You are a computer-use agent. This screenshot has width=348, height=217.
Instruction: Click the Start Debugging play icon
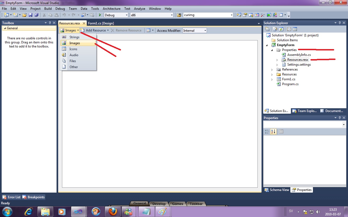click(x=100, y=15)
